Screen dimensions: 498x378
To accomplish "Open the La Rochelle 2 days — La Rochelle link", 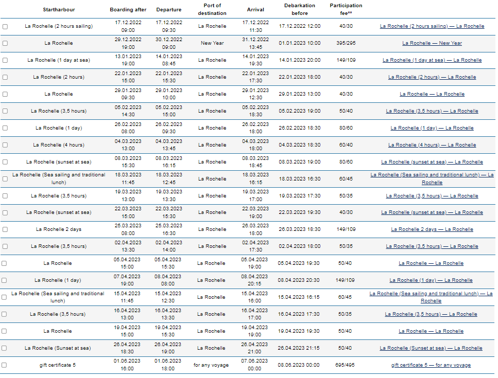I will [x=432, y=229].
